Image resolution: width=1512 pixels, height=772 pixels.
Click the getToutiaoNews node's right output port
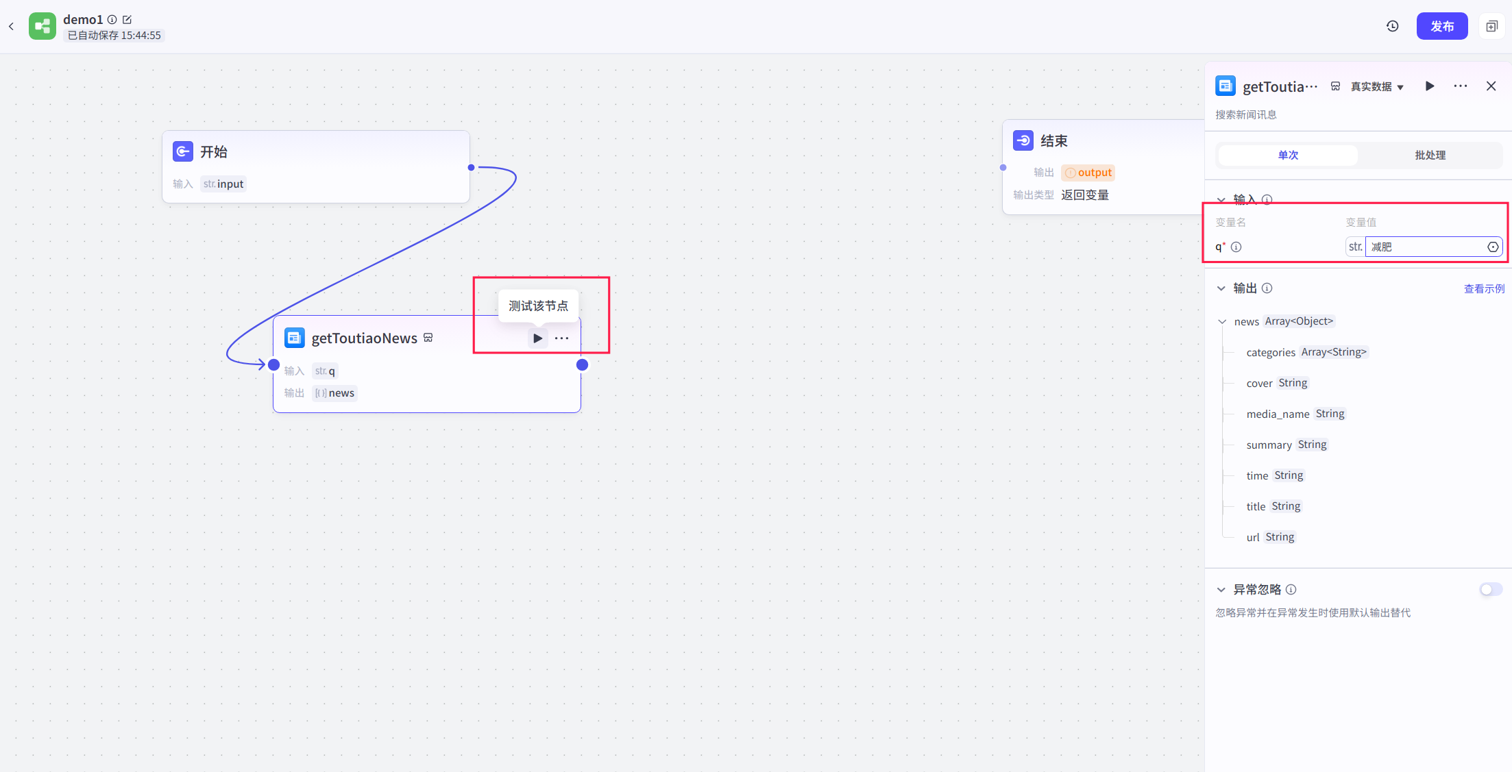(583, 365)
